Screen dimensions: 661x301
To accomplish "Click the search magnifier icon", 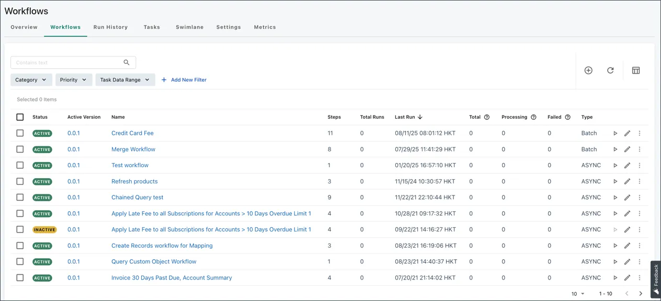I will tap(127, 63).
